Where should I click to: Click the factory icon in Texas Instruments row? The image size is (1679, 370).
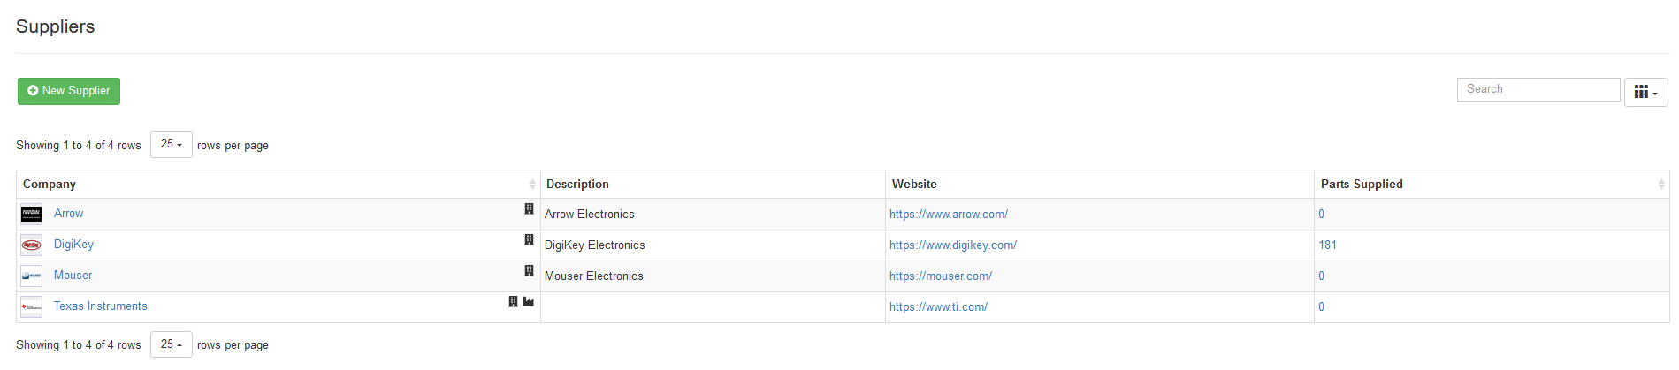click(528, 302)
